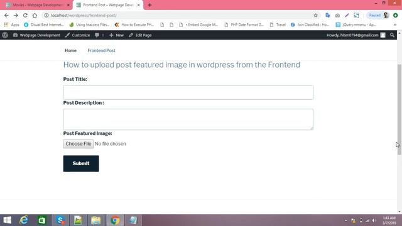Launch Internet Explorer from the taskbar
This screenshot has height=226, width=402.
(x=24, y=220)
